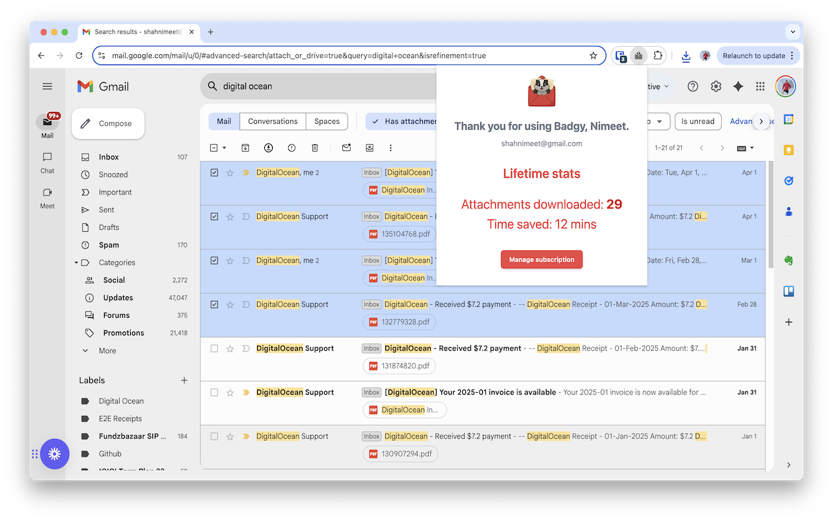Select the Jan 31 DigitalOcean Support email checkbox

[214, 348]
